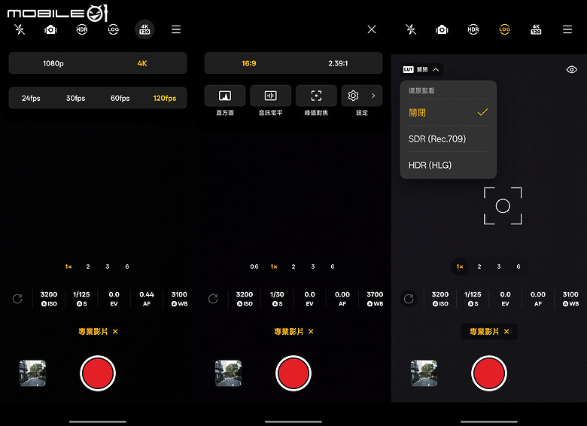Screen dimensions: 587x426
Task: Open audio level 音訊電平 tool
Action: (x=271, y=96)
